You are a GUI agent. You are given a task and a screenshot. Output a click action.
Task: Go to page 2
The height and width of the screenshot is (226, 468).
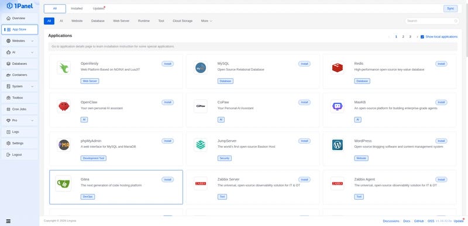point(403,37)
